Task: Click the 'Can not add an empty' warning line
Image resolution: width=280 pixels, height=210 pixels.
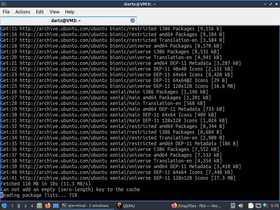Action: click(x=70, y=189)
